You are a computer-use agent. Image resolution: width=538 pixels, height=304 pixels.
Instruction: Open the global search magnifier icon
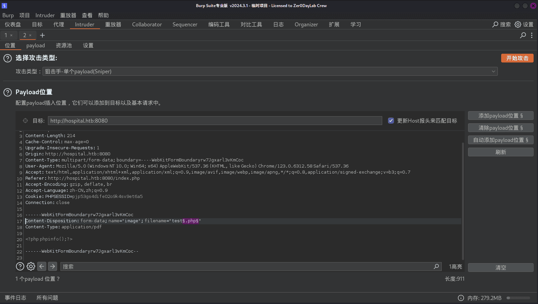click(x=495, y=24)
